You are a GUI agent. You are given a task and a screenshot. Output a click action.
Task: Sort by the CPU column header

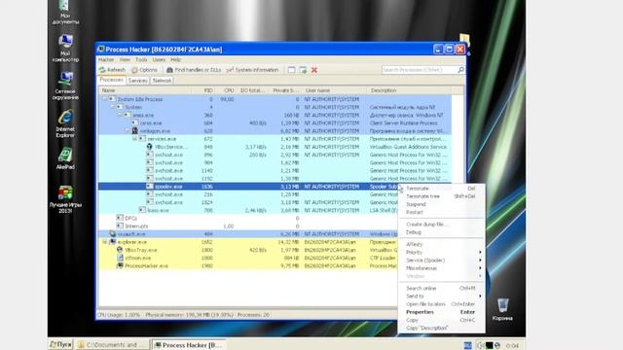(226, 90)
